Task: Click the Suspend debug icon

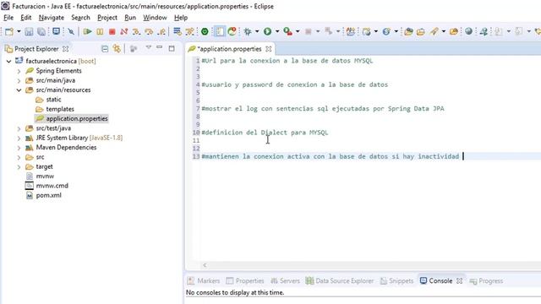Action: [x=100, y=32]
